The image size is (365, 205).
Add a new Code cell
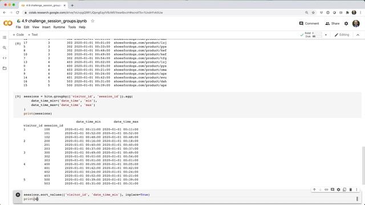tap(18, 35)
